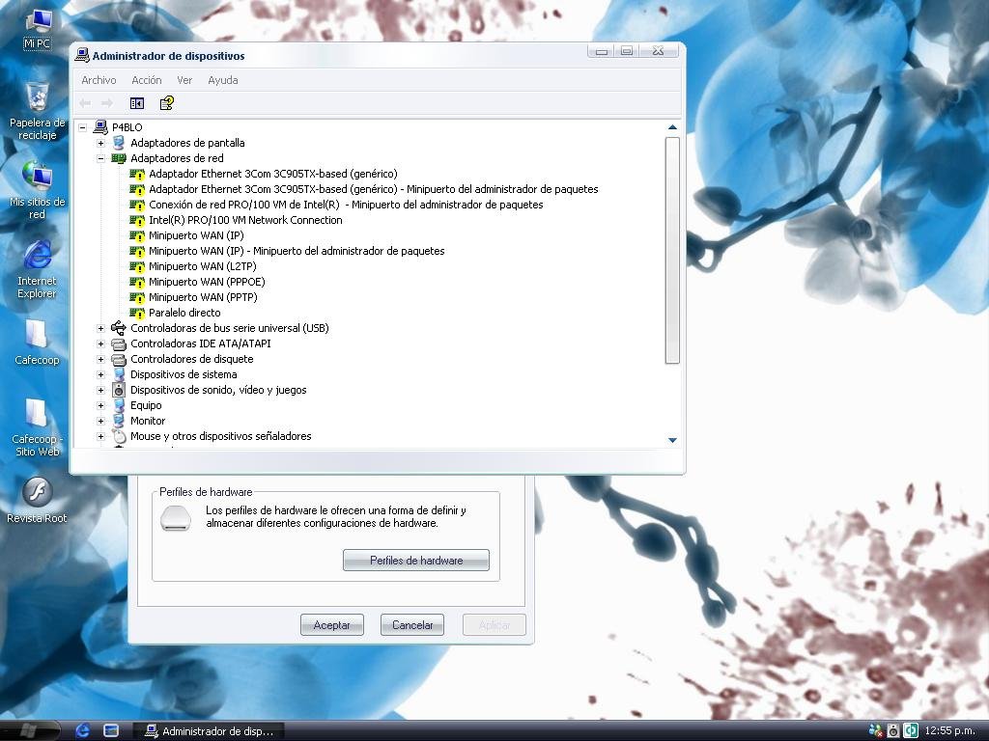This screenshot has height=741, width=989.
Task: Click Aceptar in system properties dialog
Action: coord(332,625)
